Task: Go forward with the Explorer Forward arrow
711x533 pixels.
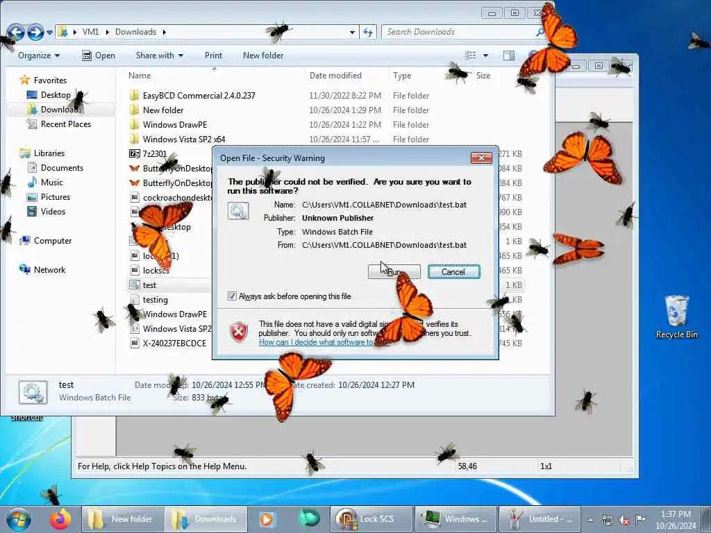Action: coord(36,32)
